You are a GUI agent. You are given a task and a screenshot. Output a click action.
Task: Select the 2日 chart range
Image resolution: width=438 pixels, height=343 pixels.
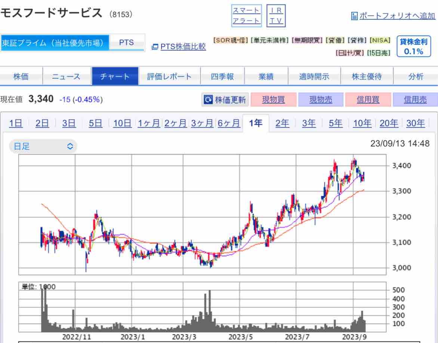[x=42, y=123]
